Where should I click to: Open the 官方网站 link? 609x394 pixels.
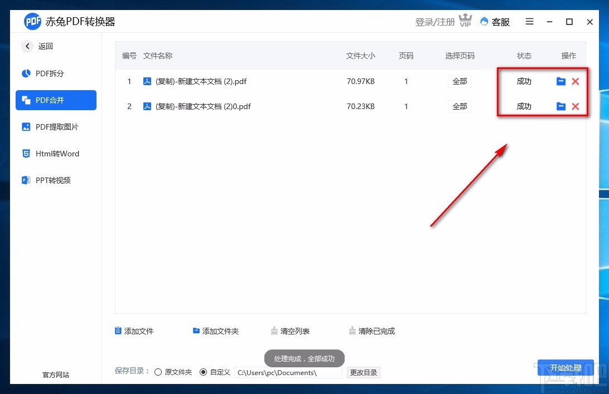coord(55,375)
